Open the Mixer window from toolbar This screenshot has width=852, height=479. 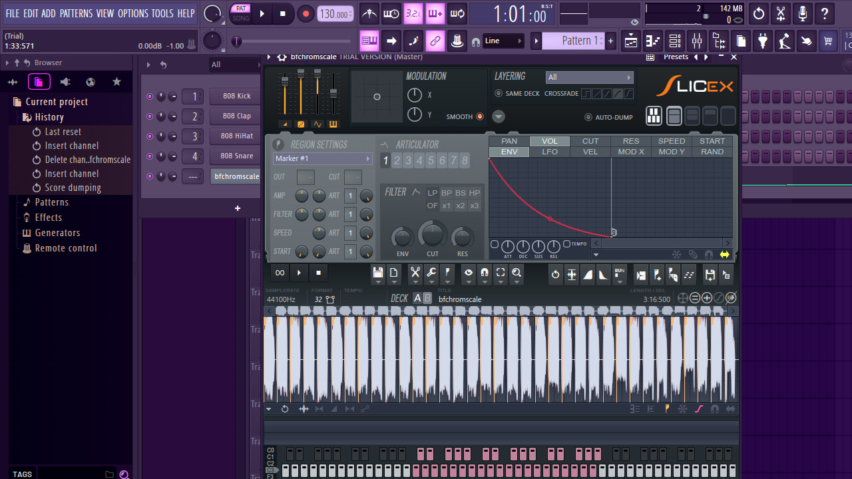(697, 41)
